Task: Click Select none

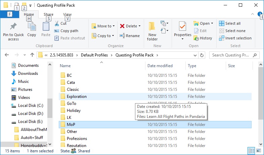Action: coord(232,31)
